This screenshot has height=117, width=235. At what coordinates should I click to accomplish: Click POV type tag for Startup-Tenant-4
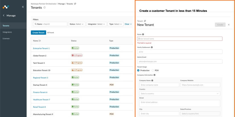112,85
